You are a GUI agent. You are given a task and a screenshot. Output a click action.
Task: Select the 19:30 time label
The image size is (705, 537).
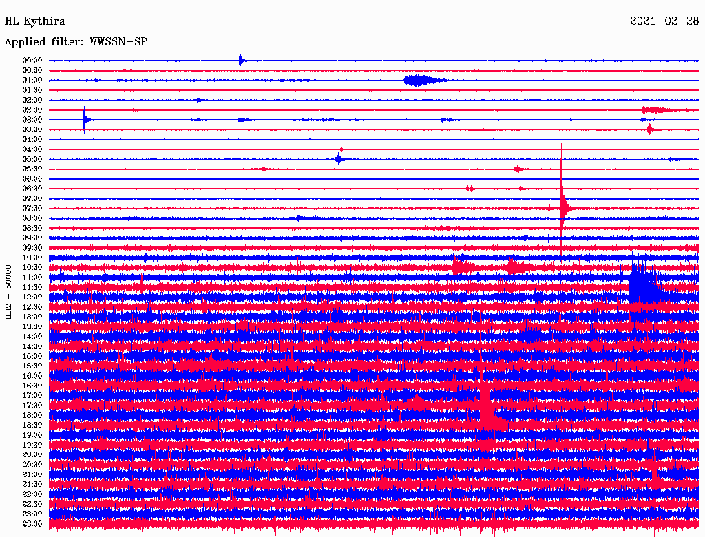click(x=32, y=445)
